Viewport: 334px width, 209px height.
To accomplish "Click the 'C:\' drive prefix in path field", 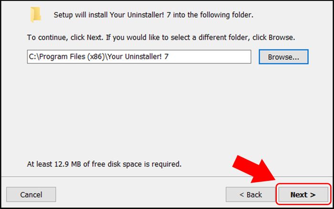I will click(34, 57).
